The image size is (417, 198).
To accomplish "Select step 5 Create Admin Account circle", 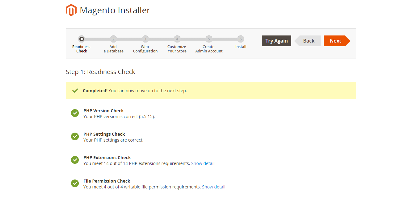I will pos(209,39).
